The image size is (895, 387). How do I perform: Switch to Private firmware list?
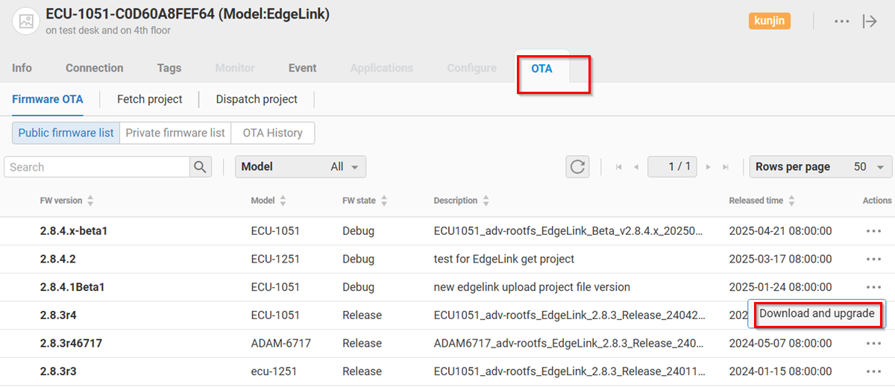point(175,133)
